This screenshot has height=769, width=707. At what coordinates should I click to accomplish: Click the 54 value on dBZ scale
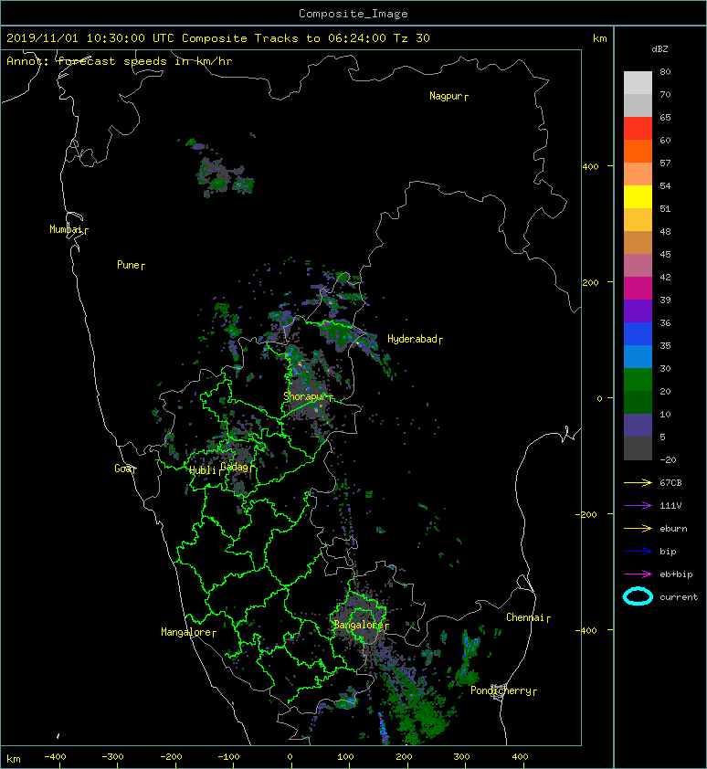(665, 186)
